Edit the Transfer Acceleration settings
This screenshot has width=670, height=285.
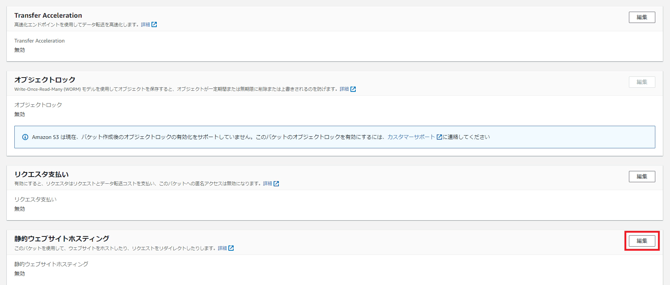(x=642, y=17)
